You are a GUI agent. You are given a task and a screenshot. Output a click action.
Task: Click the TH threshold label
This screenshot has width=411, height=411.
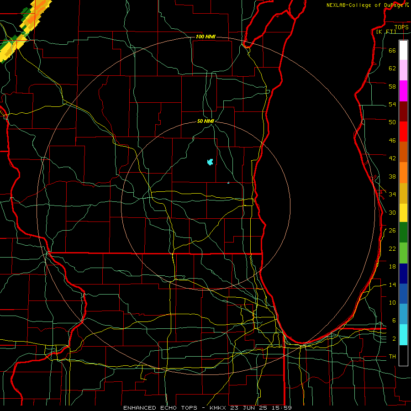click(392, 357)
